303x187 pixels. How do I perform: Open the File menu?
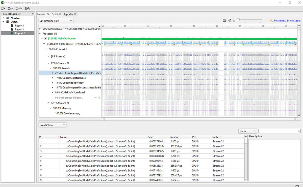pos(3,8)
